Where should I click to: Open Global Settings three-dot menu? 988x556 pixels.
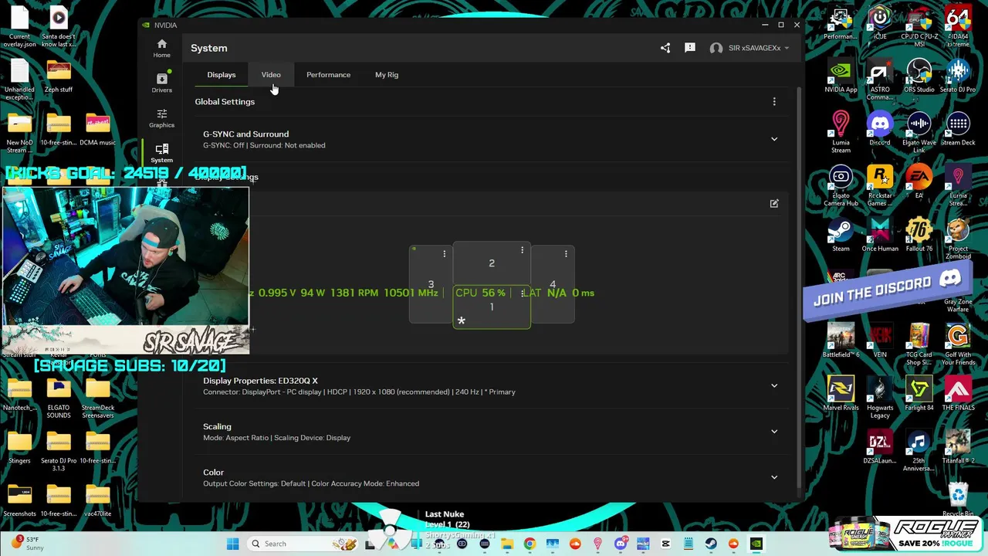coord(774,102)
